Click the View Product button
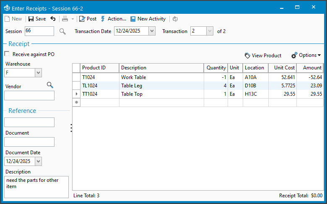 tap(263, 55)
